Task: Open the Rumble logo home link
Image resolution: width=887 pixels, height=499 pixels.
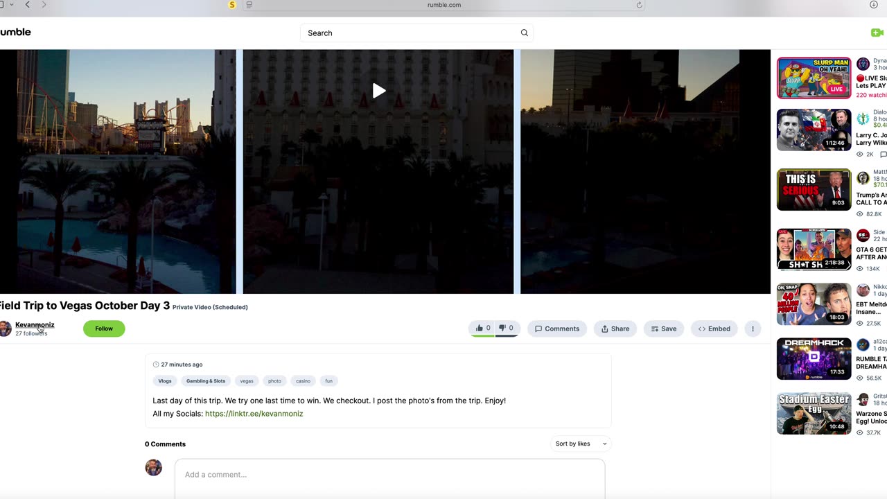Action: click(x=15, y=32)
